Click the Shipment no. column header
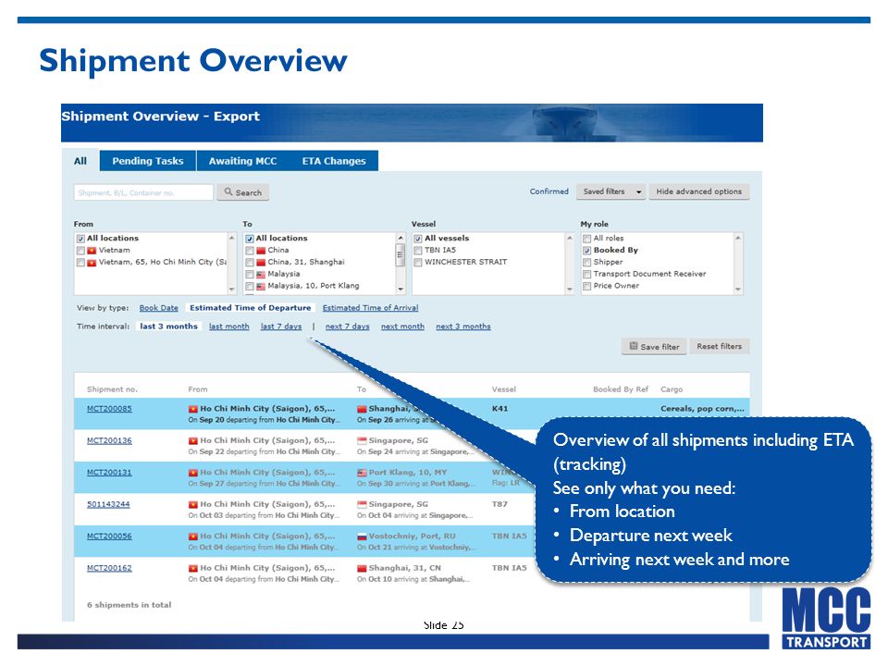 coord(112,389)
